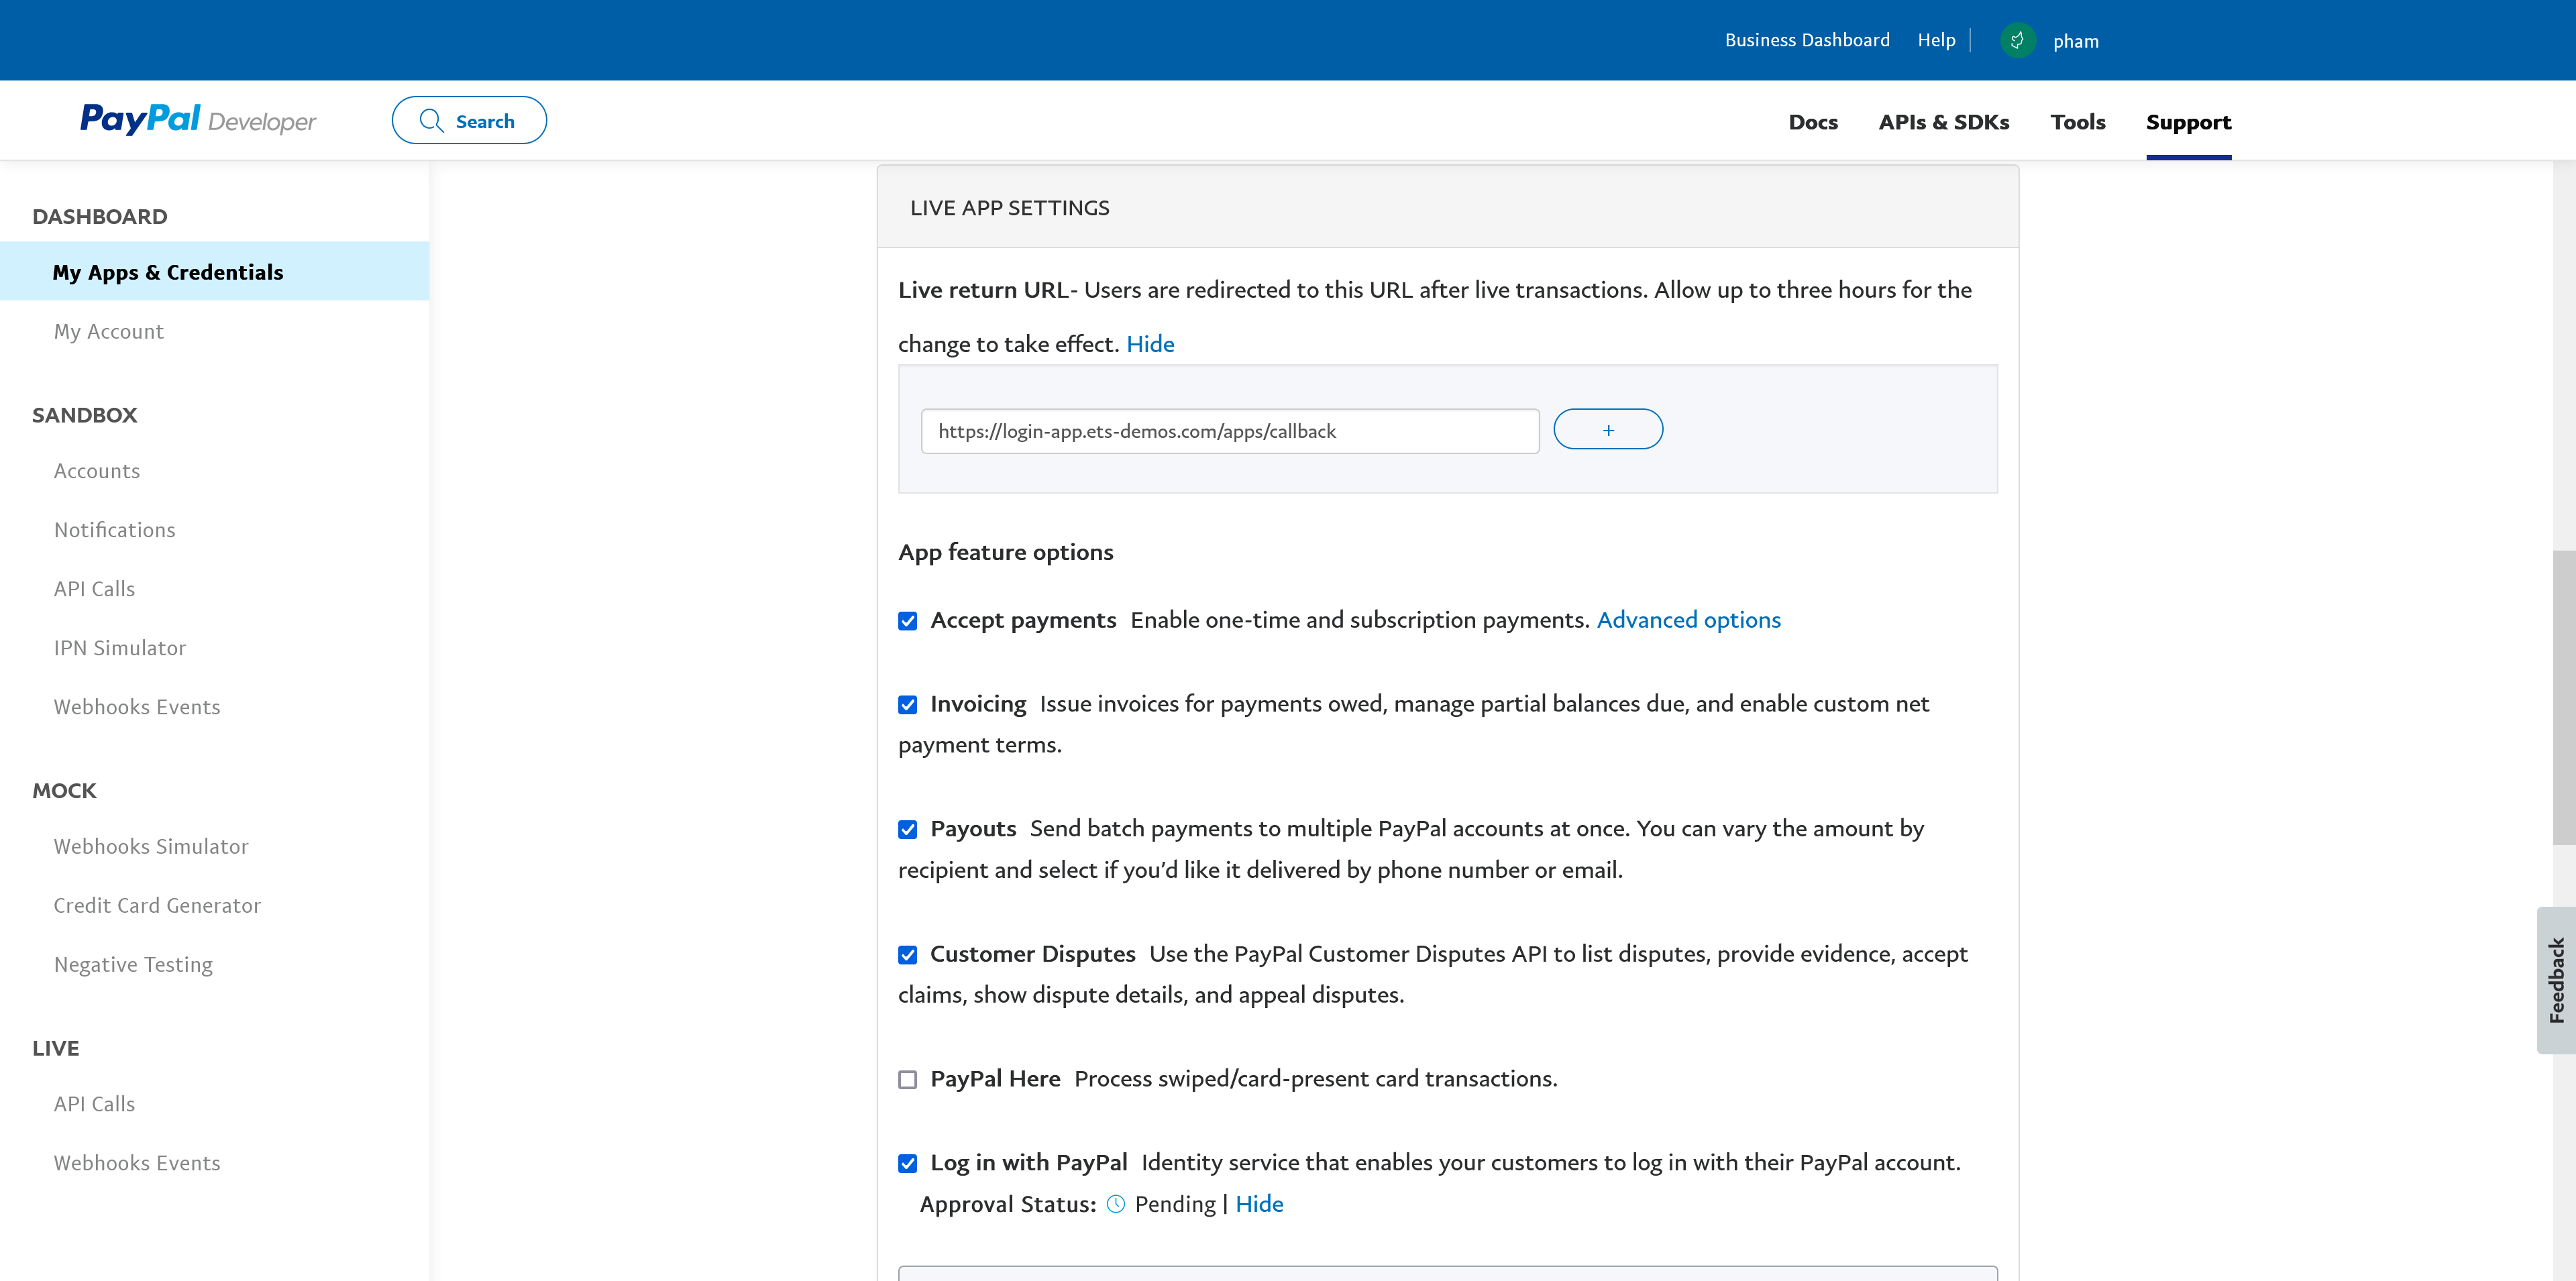
Task: Click the PayPal Developer logo
Action: click(198, 120)
